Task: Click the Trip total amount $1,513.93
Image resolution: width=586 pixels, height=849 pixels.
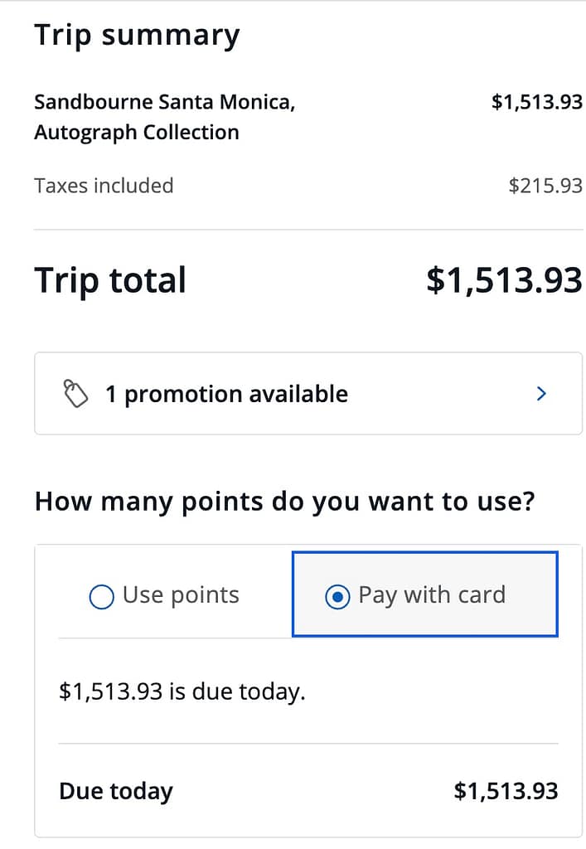Action: click(x=503, y=279)
